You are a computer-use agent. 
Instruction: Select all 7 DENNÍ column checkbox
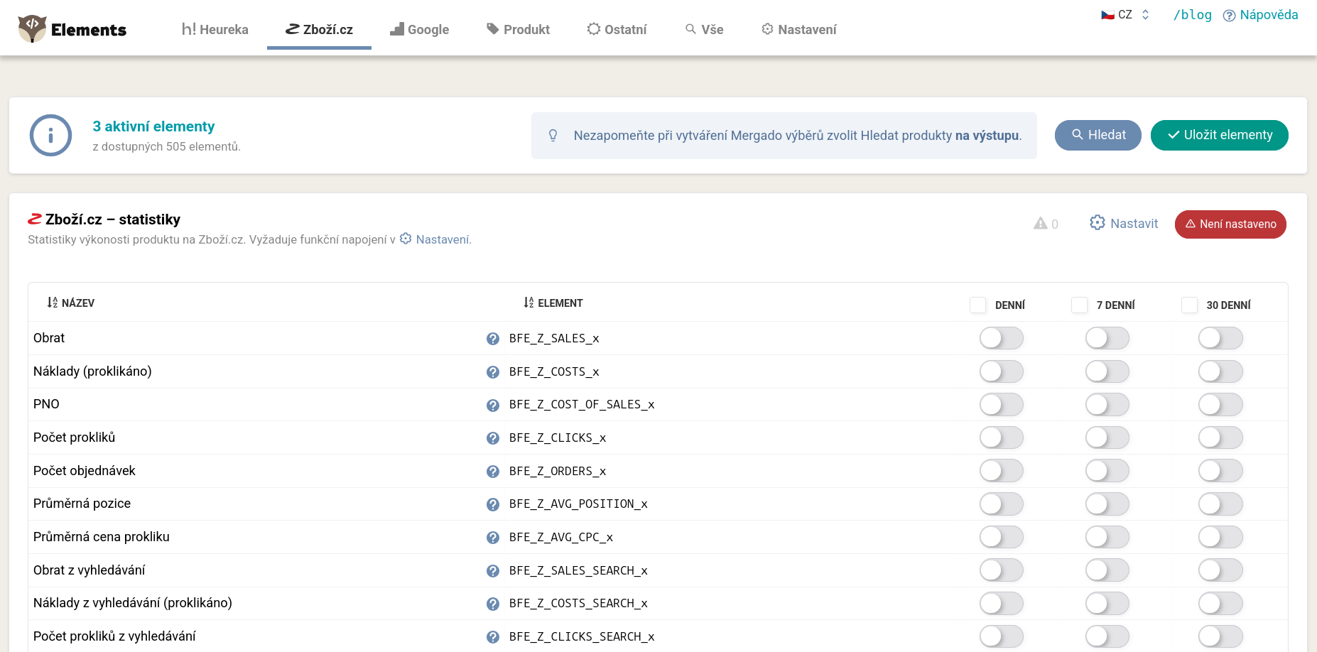(1079, 305)
